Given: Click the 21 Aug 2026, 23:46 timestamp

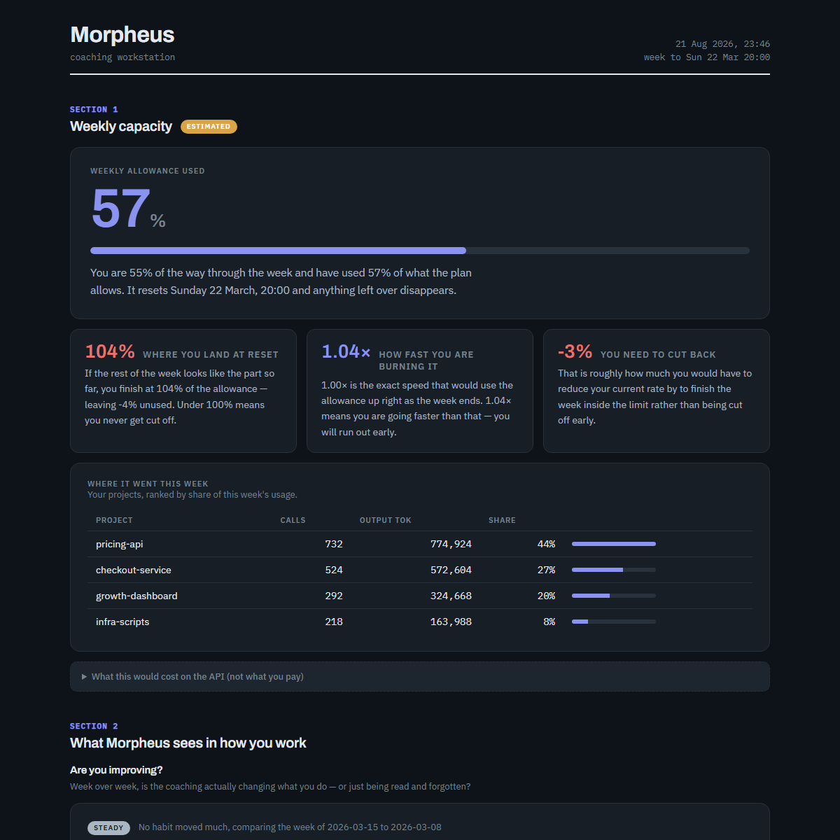Looking at the screenshot, I should click(722, 43).
